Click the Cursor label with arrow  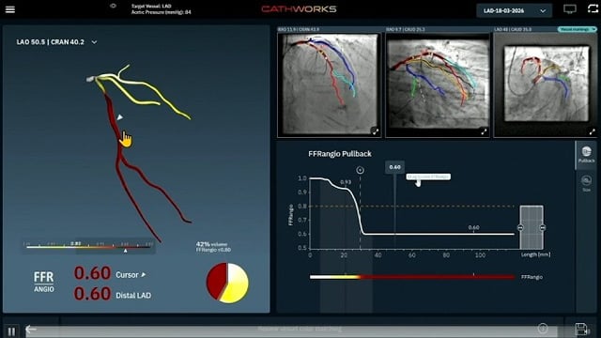pyautogui.click(x=131, y=275)
